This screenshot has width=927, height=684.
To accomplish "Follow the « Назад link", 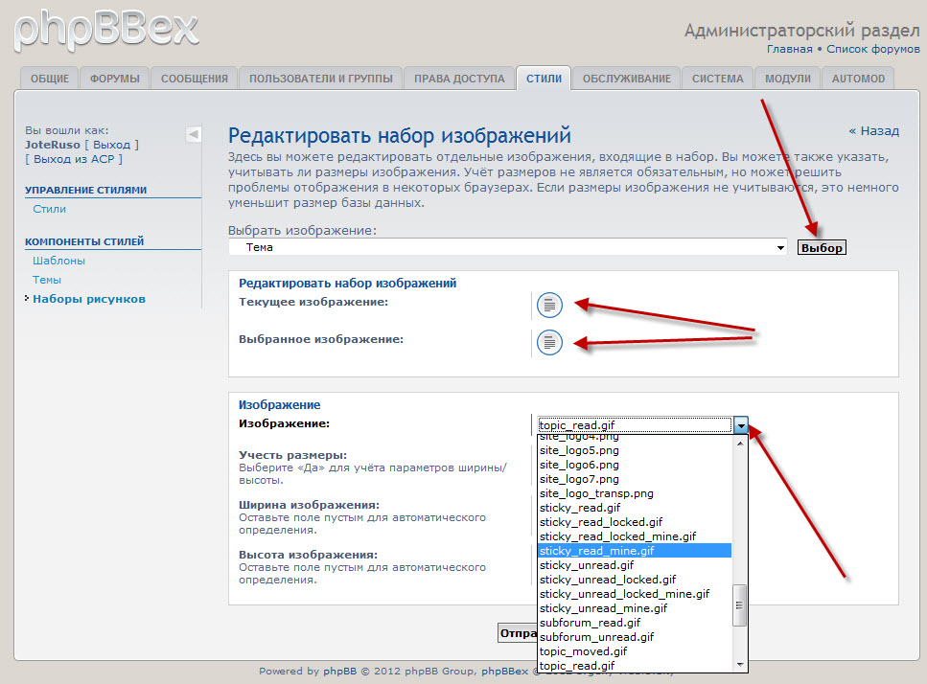I will 873,131.
